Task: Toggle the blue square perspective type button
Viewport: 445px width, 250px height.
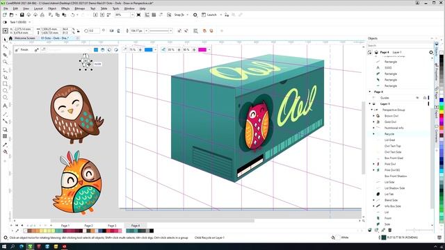Action: point(96,50)
